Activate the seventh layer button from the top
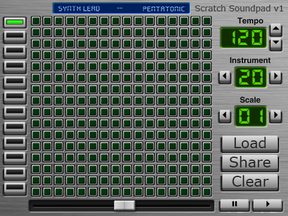 click(15, 113)
